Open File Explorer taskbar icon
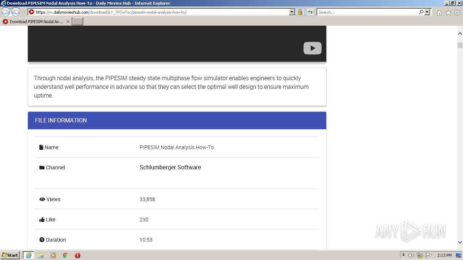The height and width of the screenshot is (260, 463). point(41,255)
